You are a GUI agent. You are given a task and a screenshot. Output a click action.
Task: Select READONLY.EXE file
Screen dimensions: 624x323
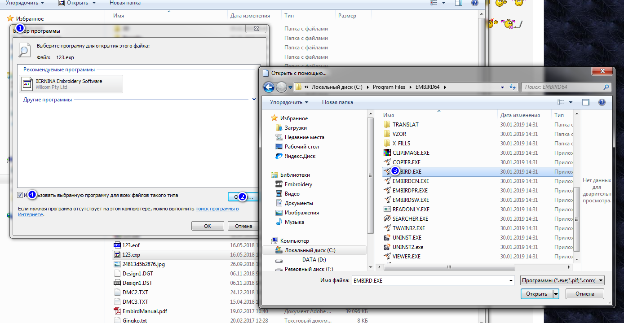[x=411, y=210]
